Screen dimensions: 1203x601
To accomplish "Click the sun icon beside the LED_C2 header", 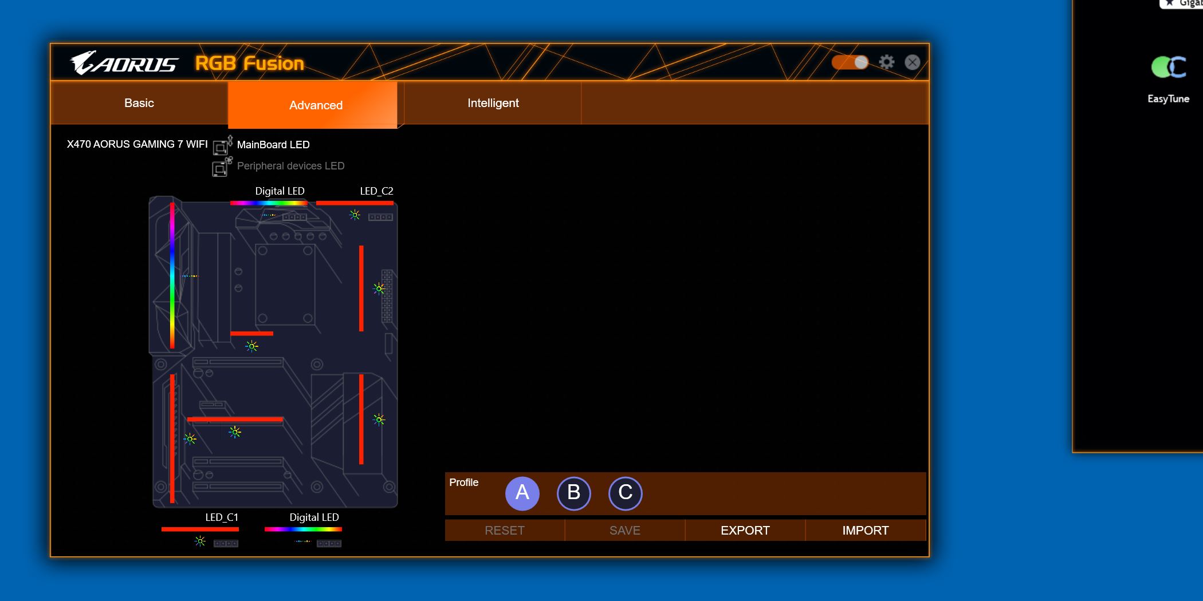I will click(x=355, y=215).
